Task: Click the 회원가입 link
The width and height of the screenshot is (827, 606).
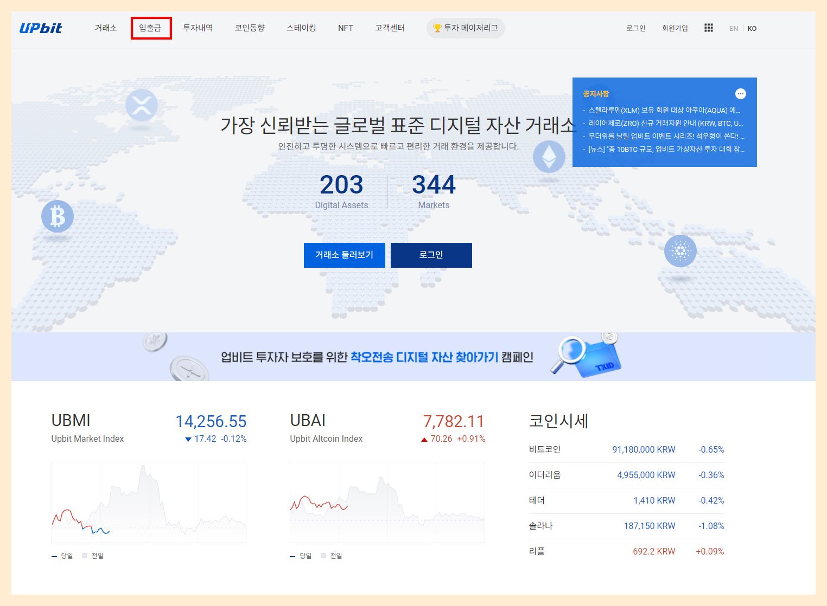Action: pyautogui.click(x=675, y=28)
